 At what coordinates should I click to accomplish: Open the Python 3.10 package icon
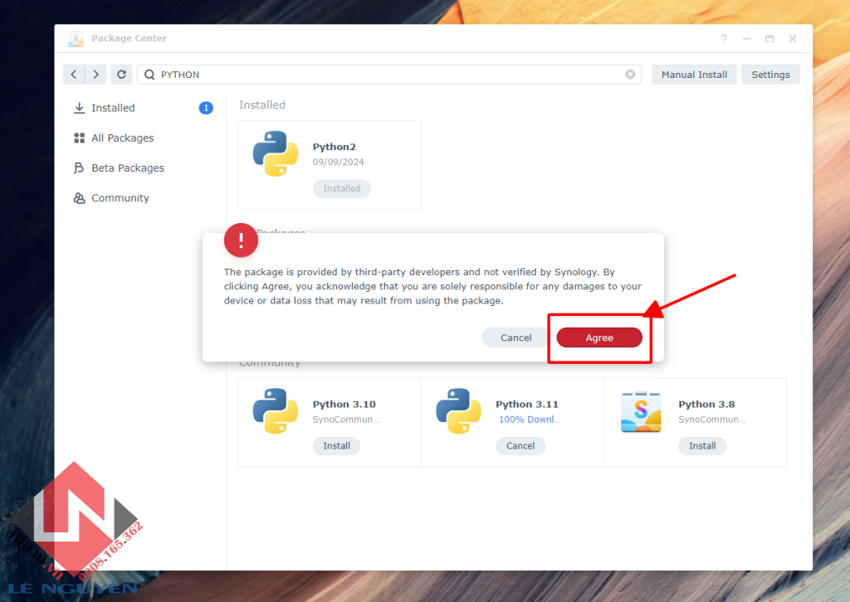(x=276, y=411)
